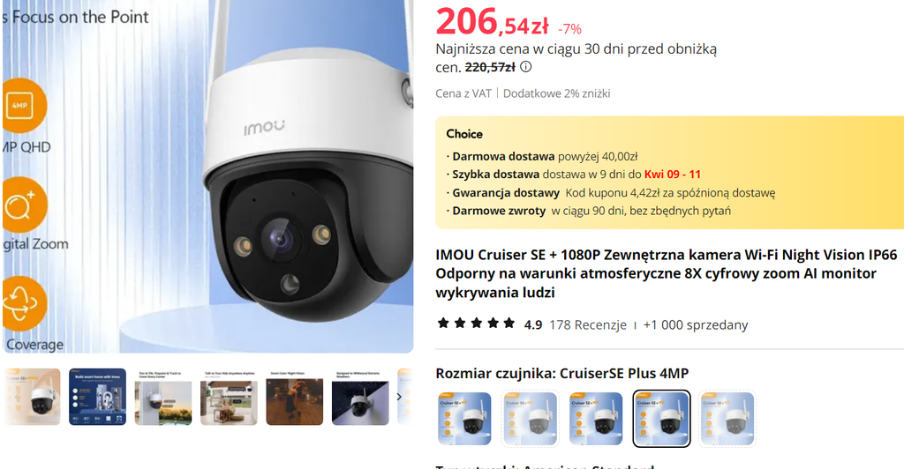The image size is (904, 469).
Task: Click the Coverage rotation orange icon
Action: point(22,304)
